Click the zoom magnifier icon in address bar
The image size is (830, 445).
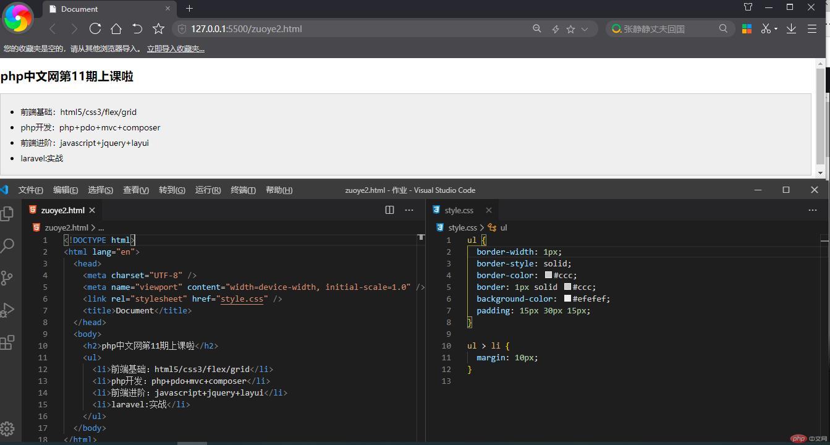pos(537,28)
